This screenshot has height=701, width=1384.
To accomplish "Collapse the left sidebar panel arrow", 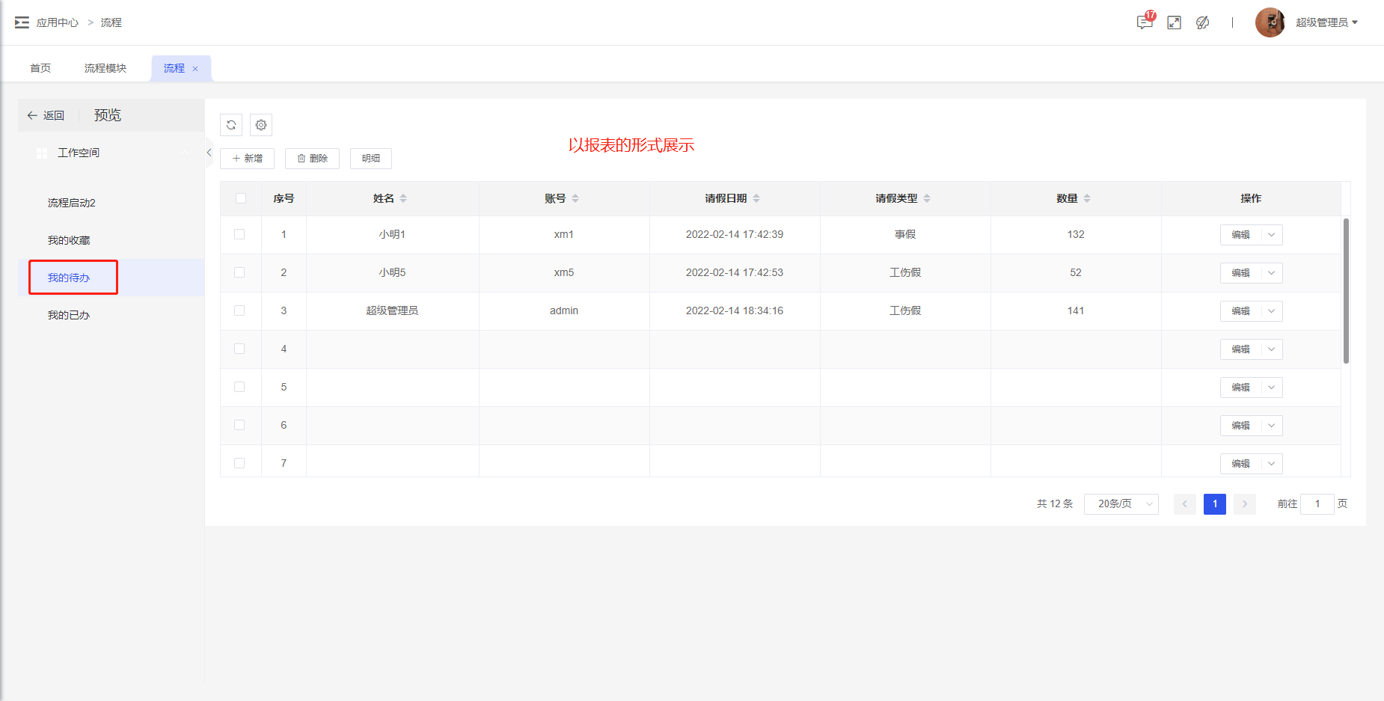I will (209, 153).
